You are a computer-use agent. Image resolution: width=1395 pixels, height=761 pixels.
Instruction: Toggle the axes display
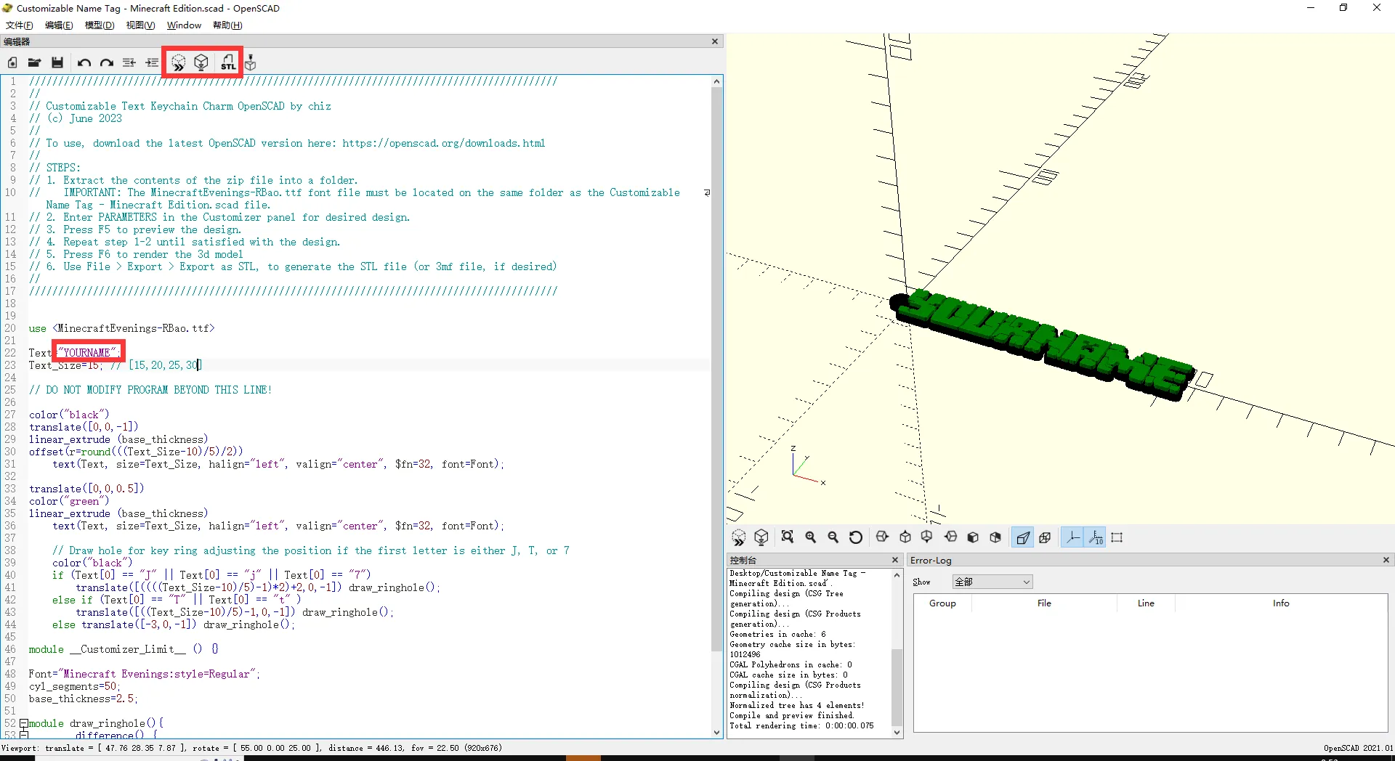tap(1072, 537)
